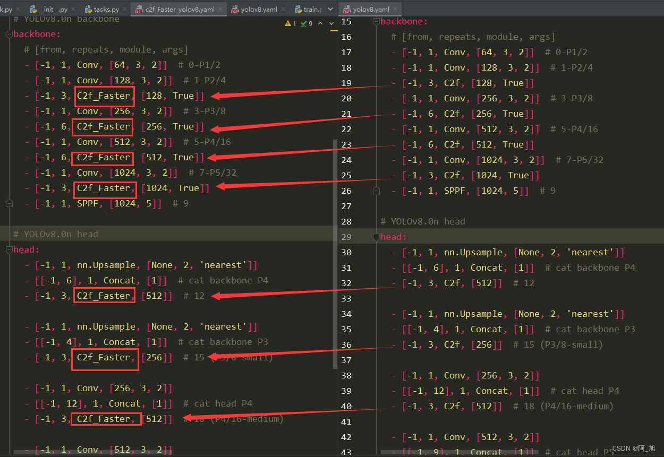The height and width of the screenshot is (457, 664).
Task: Click line number 21 in right gutter
Action: pyautogui.click(x=346, y=114)
